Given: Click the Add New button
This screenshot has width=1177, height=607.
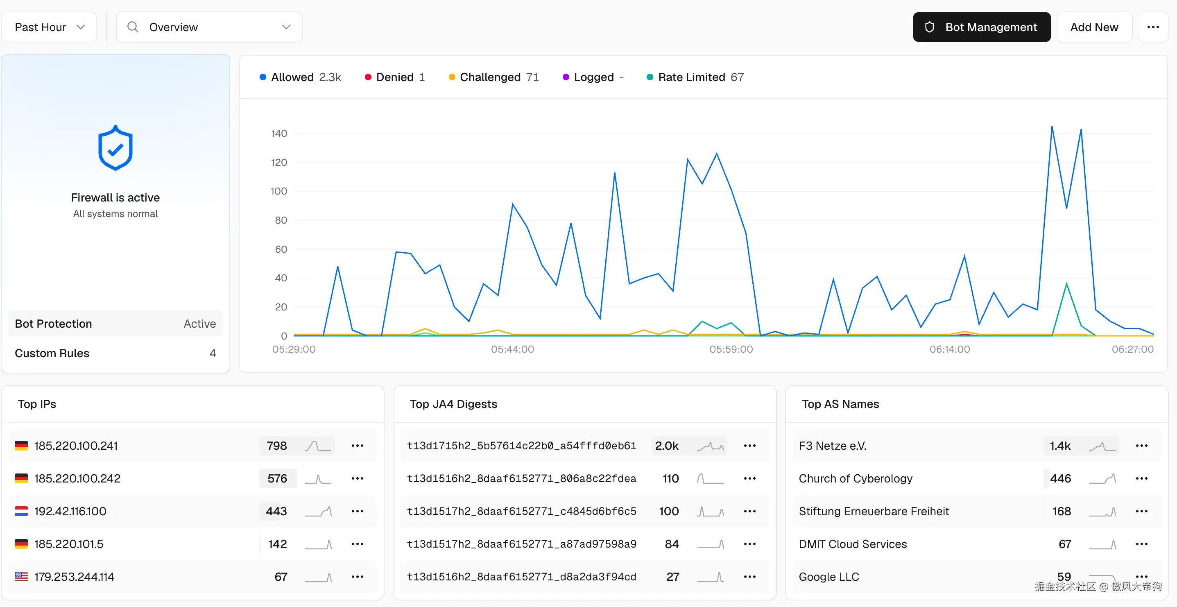Looking at the screenshot, I should pos(1094,27).
